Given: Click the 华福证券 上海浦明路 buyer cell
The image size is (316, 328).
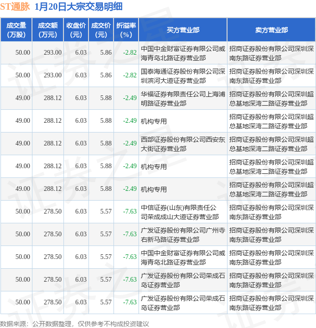Looking at the screenshot, I should (183, 99).
